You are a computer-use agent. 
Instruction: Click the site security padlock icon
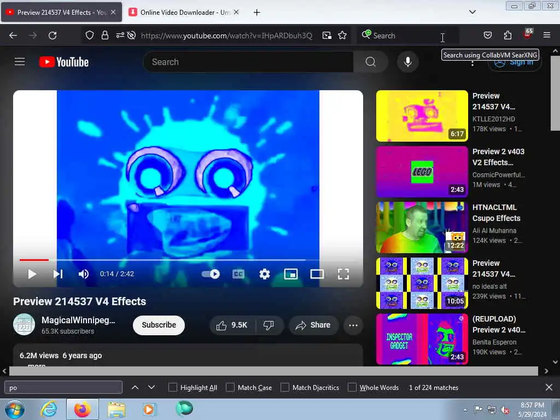[x=104, y=36]
